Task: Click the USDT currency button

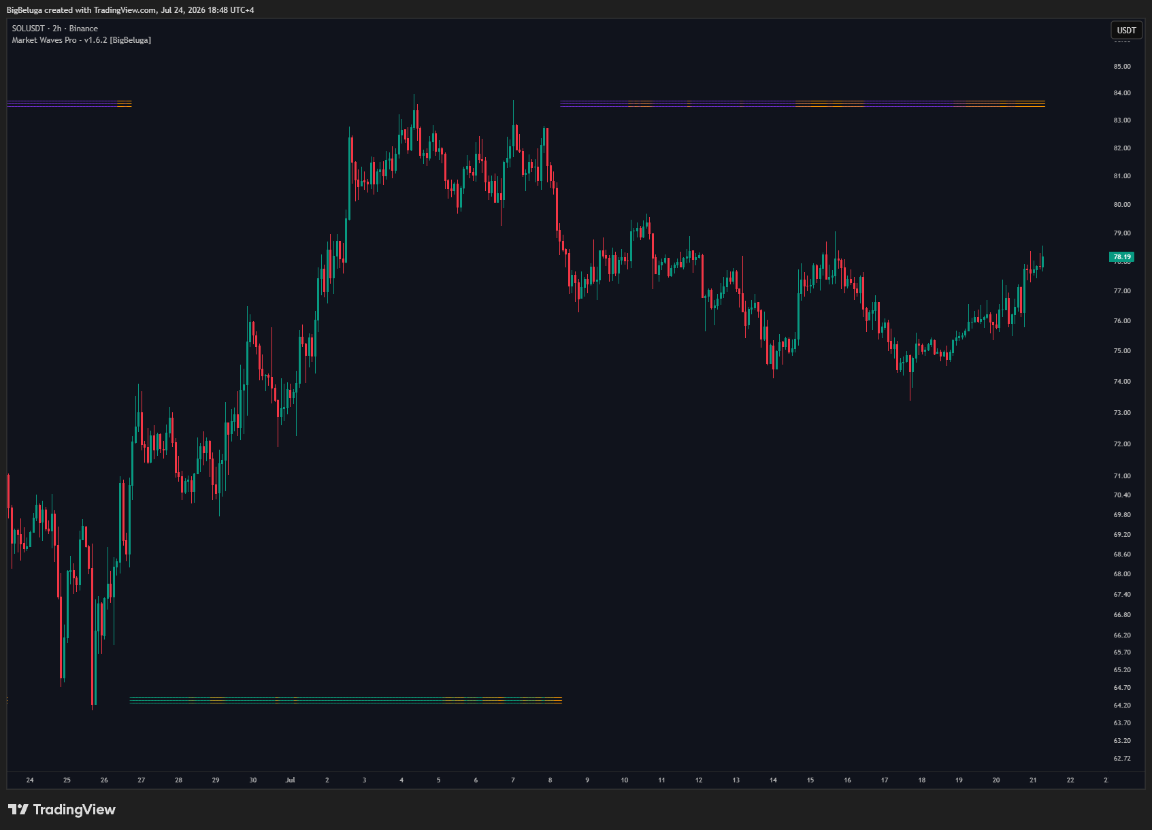Action: pos(1126,30)
